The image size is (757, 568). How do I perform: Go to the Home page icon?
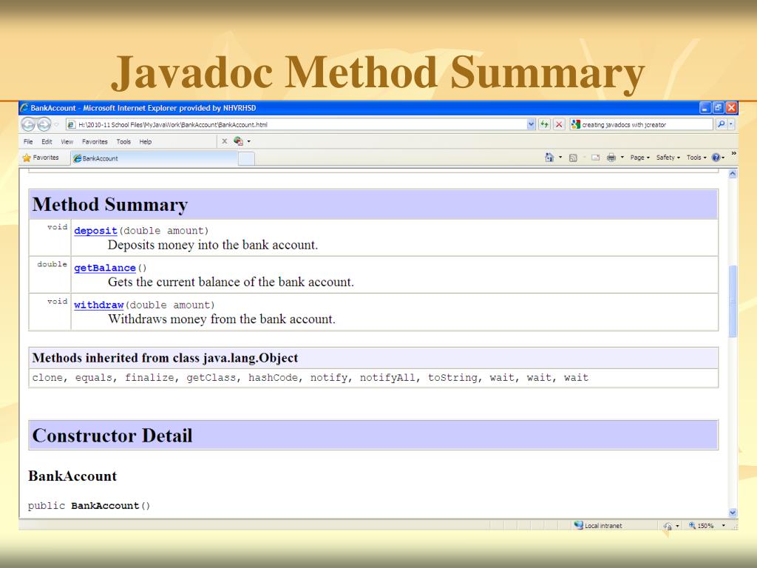pos(549,158)
